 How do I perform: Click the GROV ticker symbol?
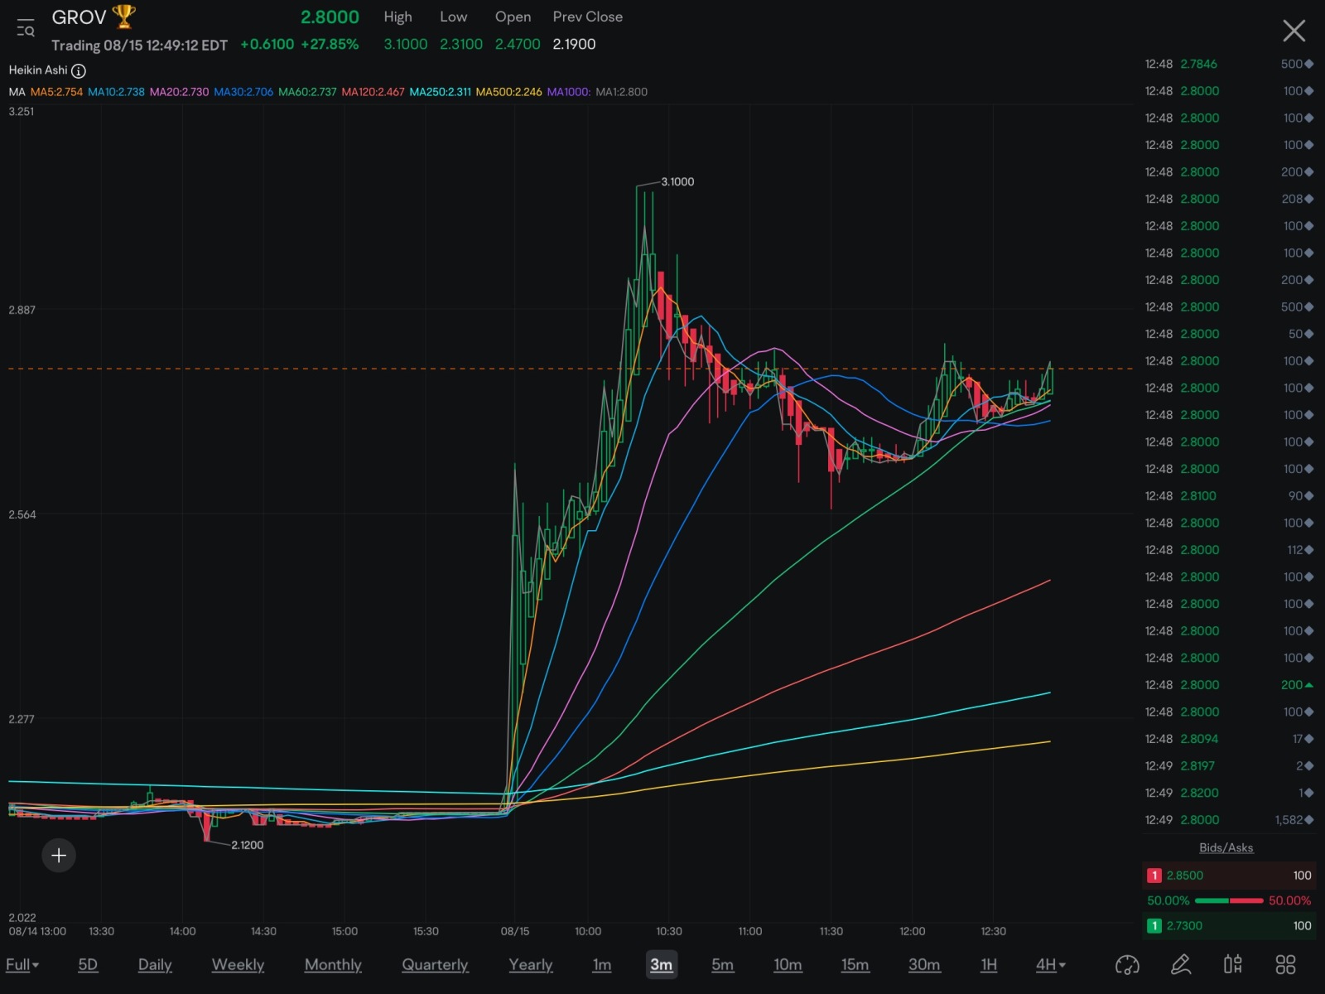pyautogui.click(x=79, y=17)
